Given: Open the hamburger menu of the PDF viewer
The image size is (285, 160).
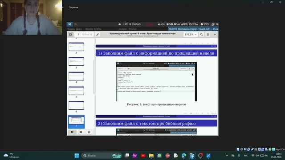Looking at the screenshot, I should (208, 35).
